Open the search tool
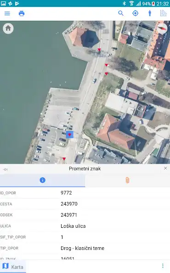The image size is (170, 273). 121,13
